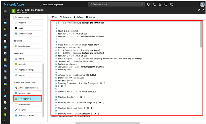Viewport: 206px width, 124px height.
Task: Open the account avatar menu
Action: tap(202, 5)
